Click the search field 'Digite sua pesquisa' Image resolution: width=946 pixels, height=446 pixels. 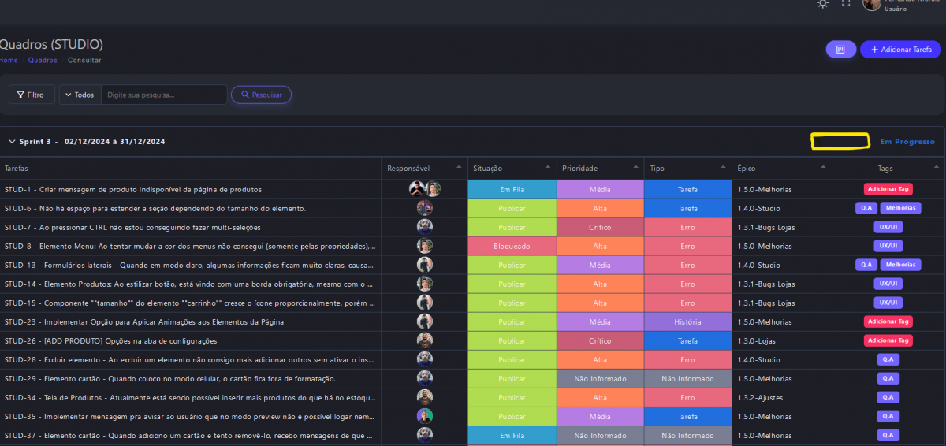coord(164,95)
